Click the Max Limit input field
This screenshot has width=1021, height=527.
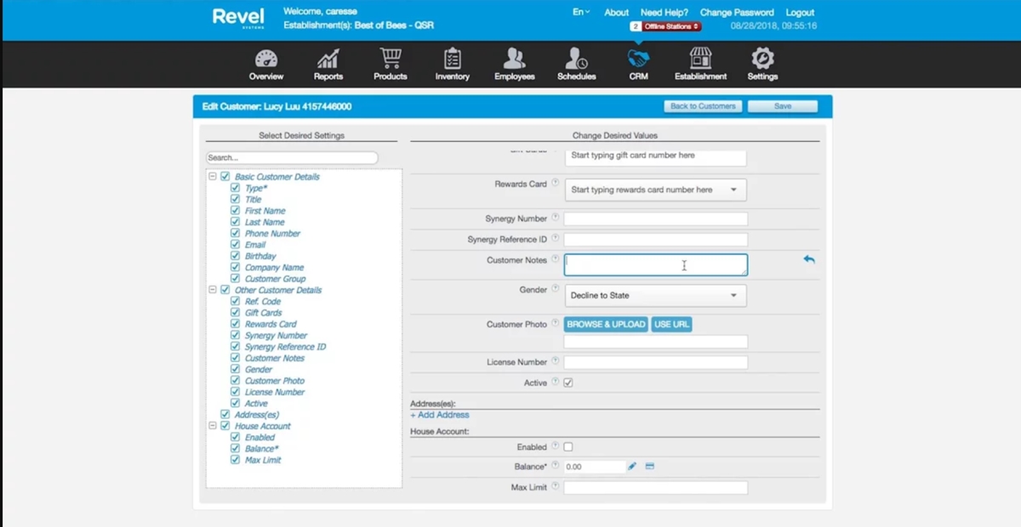(x=655, y=488)
